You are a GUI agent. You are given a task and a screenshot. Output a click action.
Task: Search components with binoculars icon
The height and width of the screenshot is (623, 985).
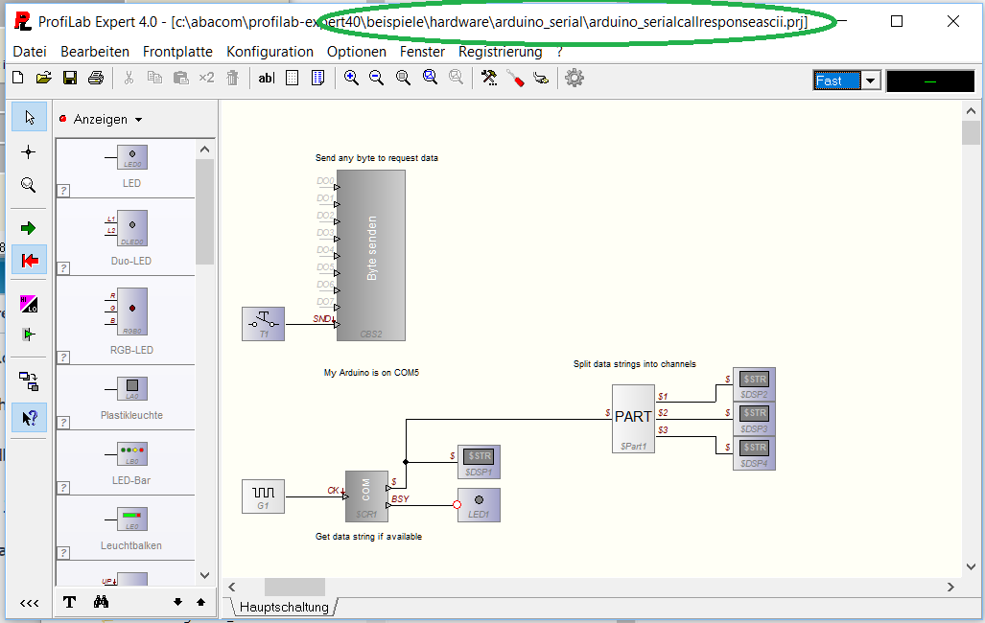coord(101,602)
